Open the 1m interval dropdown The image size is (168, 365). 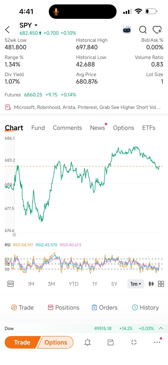tap(136, 284)
